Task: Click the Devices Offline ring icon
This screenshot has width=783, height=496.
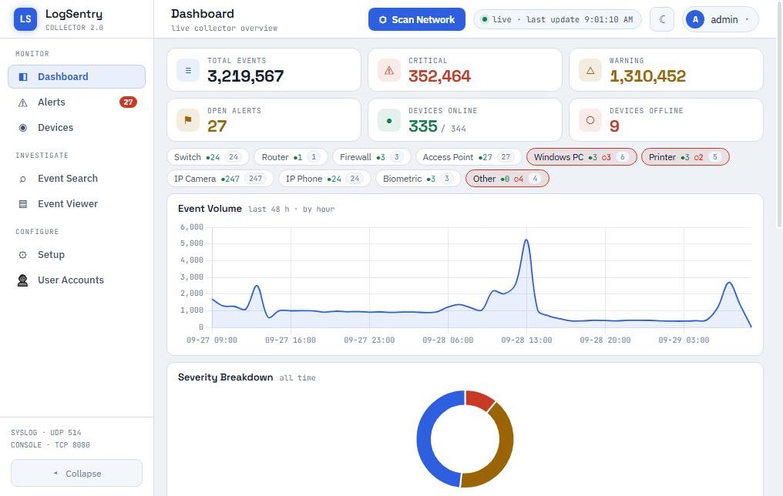Action: tap(590, 120)
